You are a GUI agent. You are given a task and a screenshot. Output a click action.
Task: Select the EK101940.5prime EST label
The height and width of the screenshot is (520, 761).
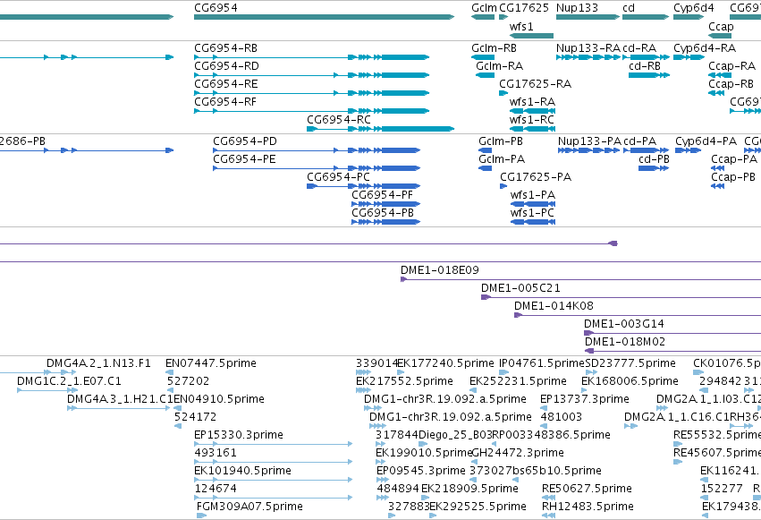tap(242, 471)
